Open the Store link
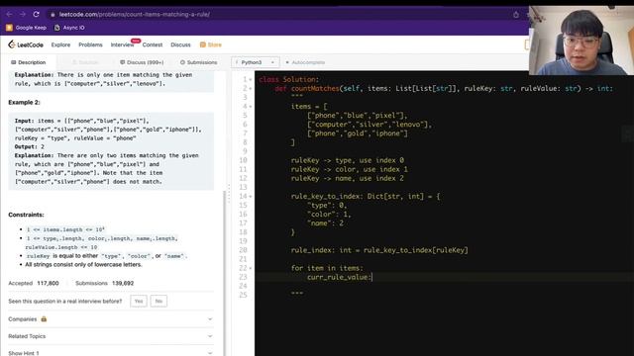Viewport: 634px width, 356px height. 211,44
